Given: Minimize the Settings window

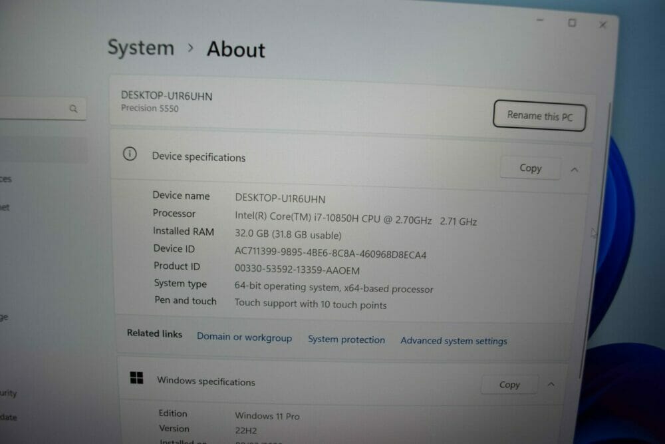Looking at the screenshot, I should click(x=540, y=20).
